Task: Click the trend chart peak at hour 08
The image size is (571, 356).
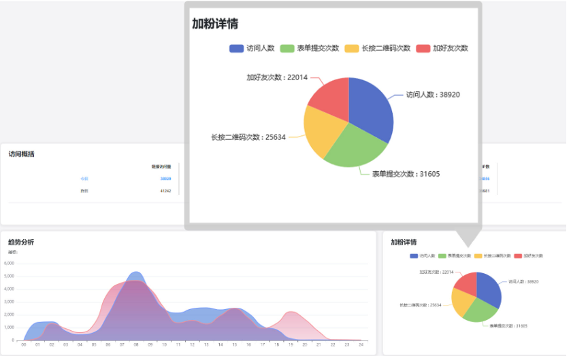Action: (136, 279)
